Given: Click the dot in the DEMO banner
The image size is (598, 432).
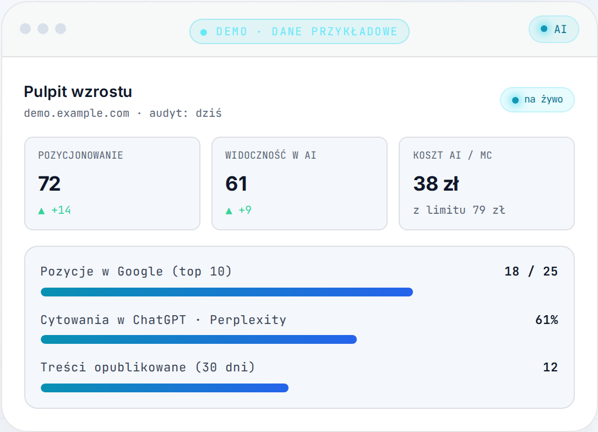Looking at the screenshot, I should 204,33.
